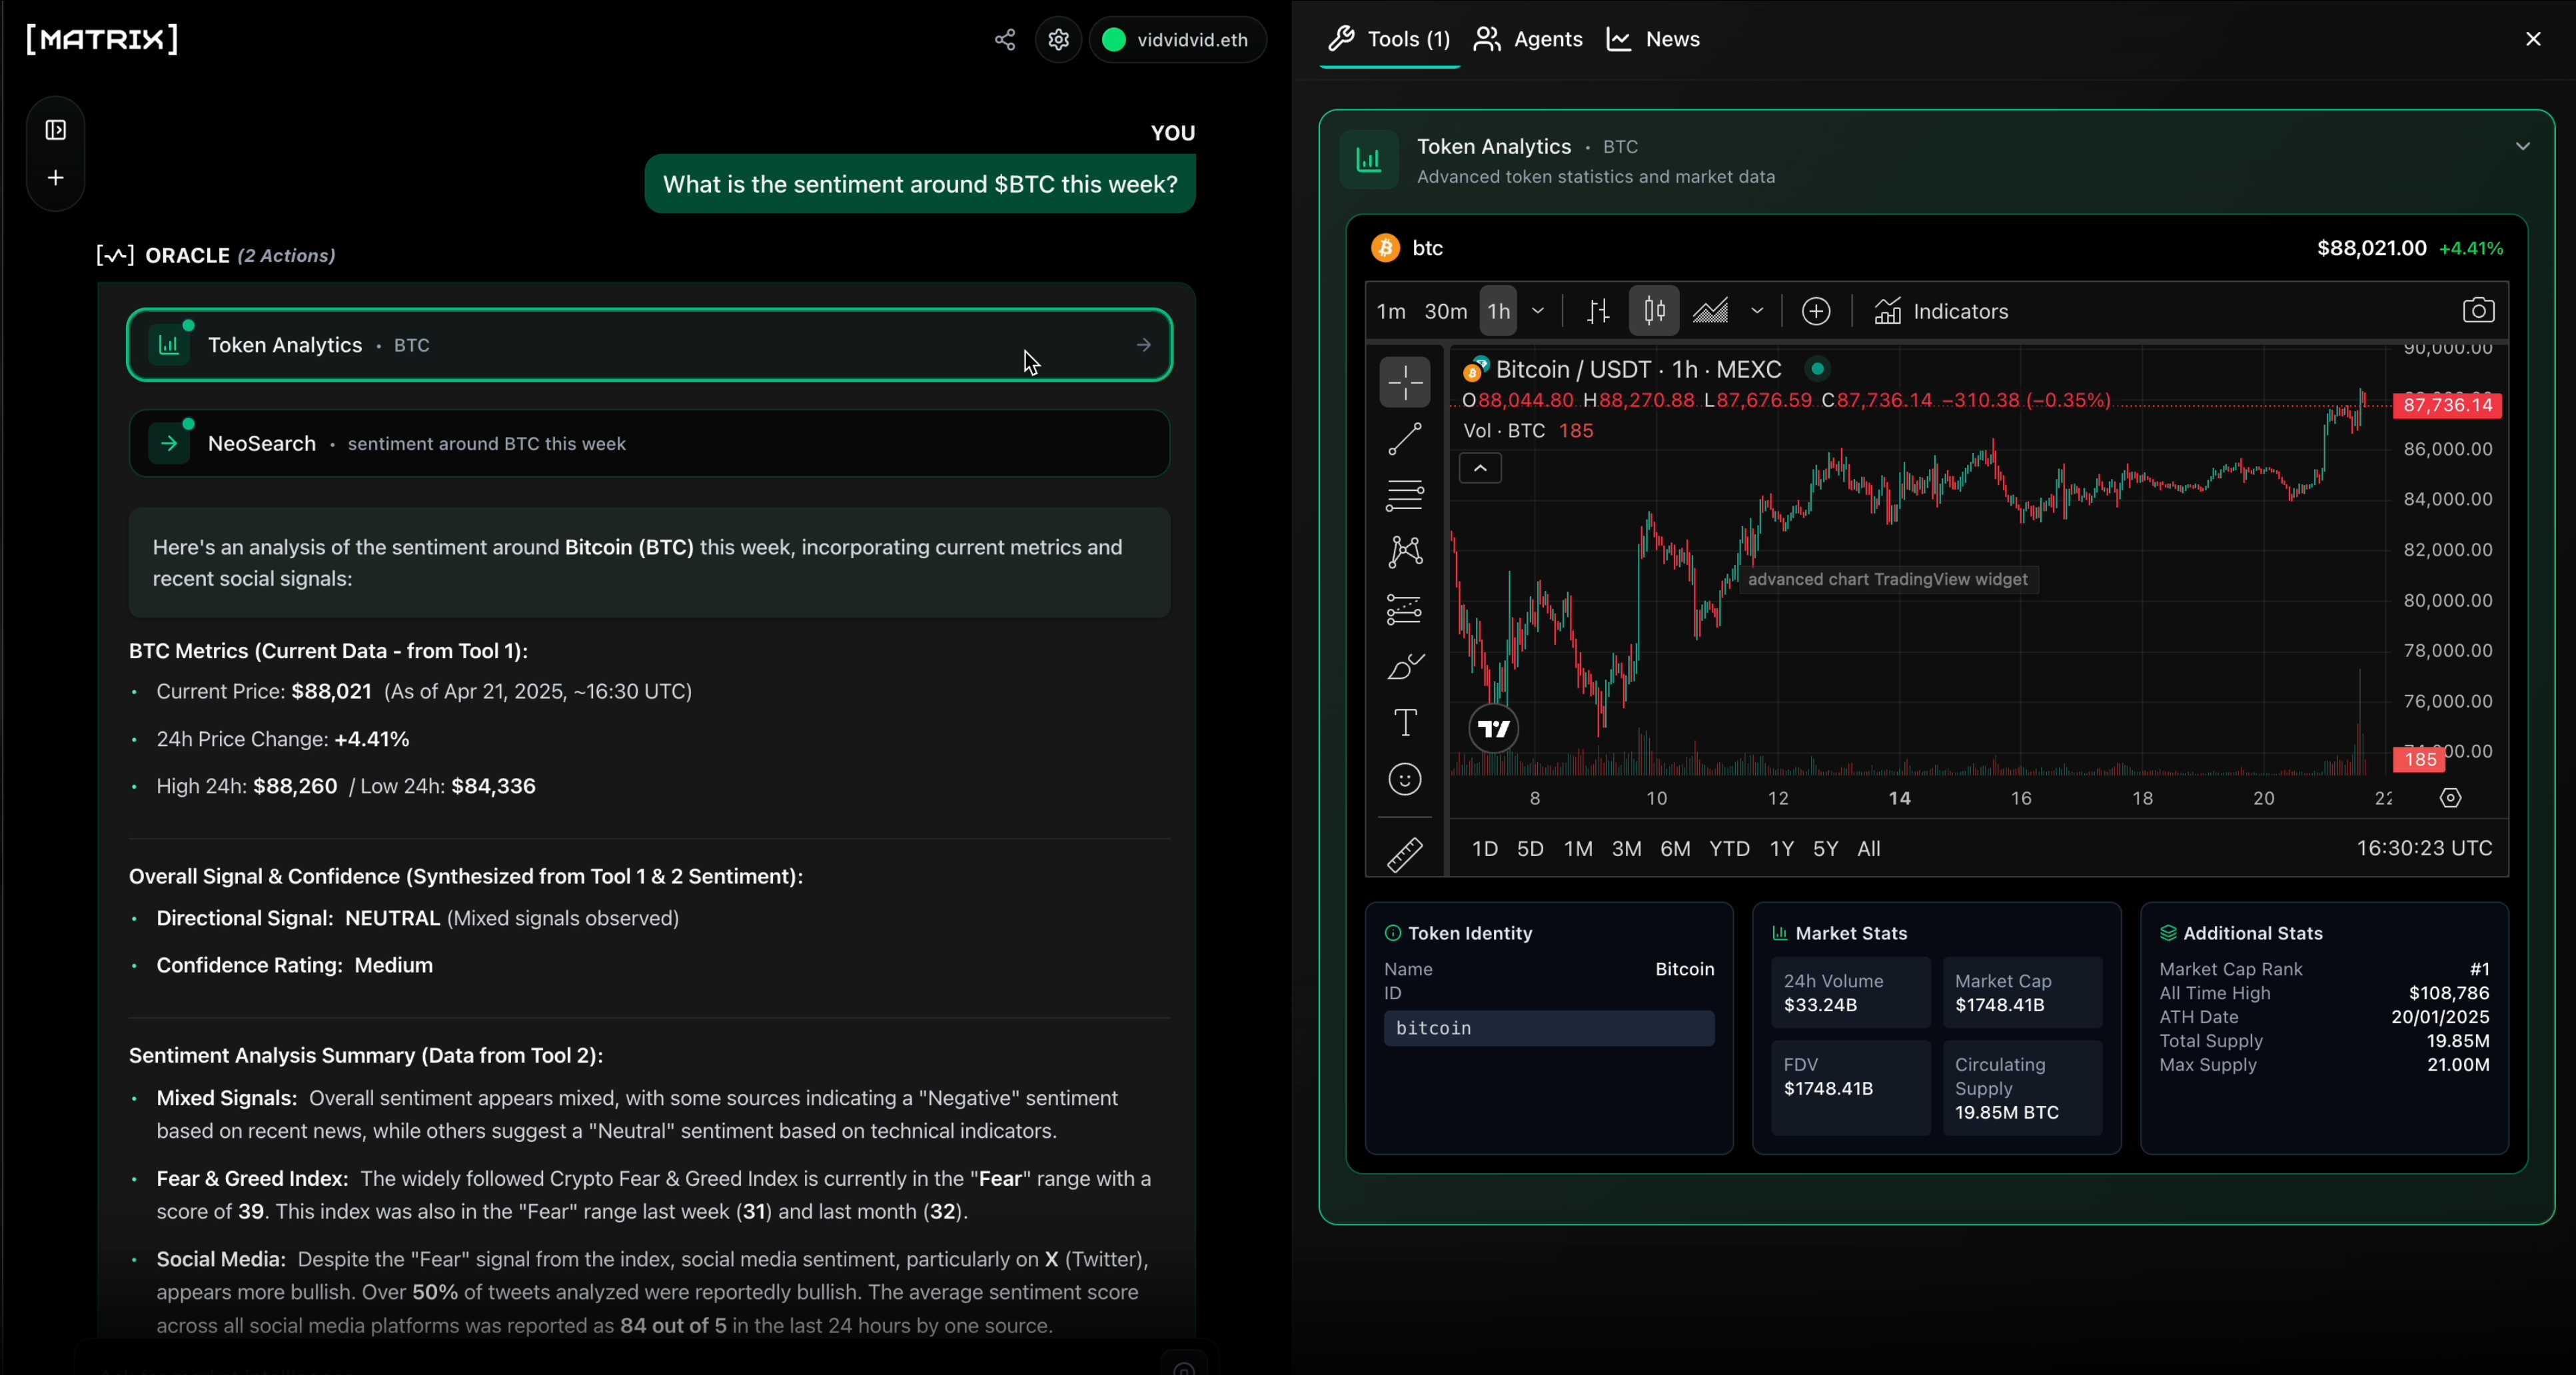Take a chart snapshot with camera icon
The width and height of the screenshot is (2576, 1375).
pyautogui.click(x=2478, y=311)
